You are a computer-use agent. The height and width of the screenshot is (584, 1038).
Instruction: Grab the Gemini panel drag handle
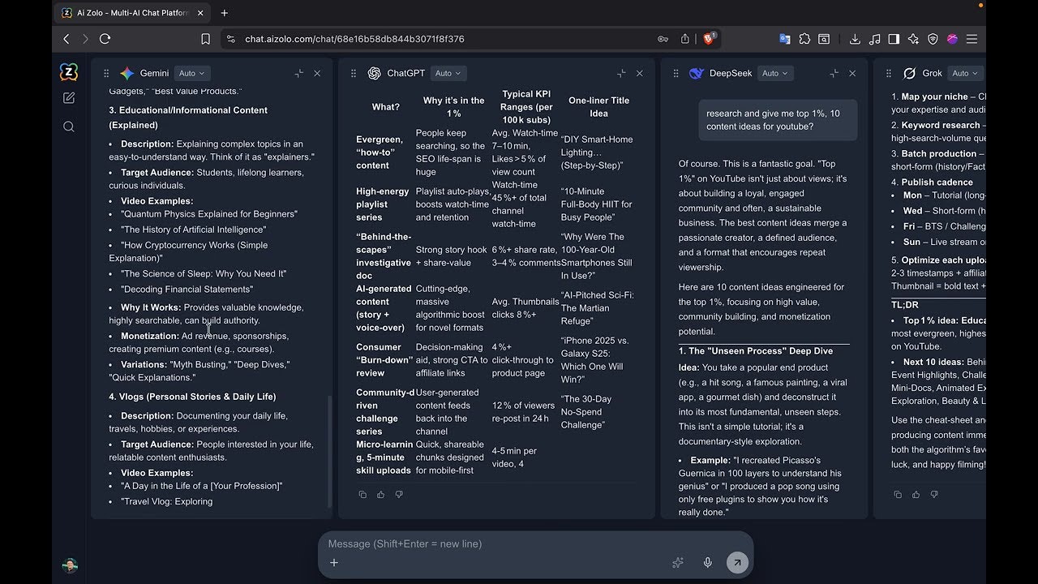[106, 73]
